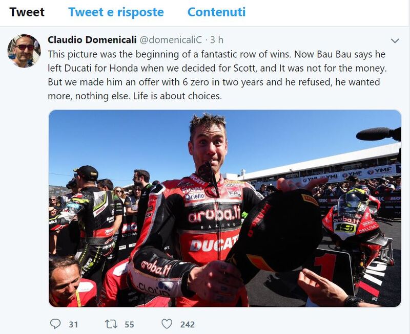
Task: Click the reply count 31
Action: pos(73,324)
